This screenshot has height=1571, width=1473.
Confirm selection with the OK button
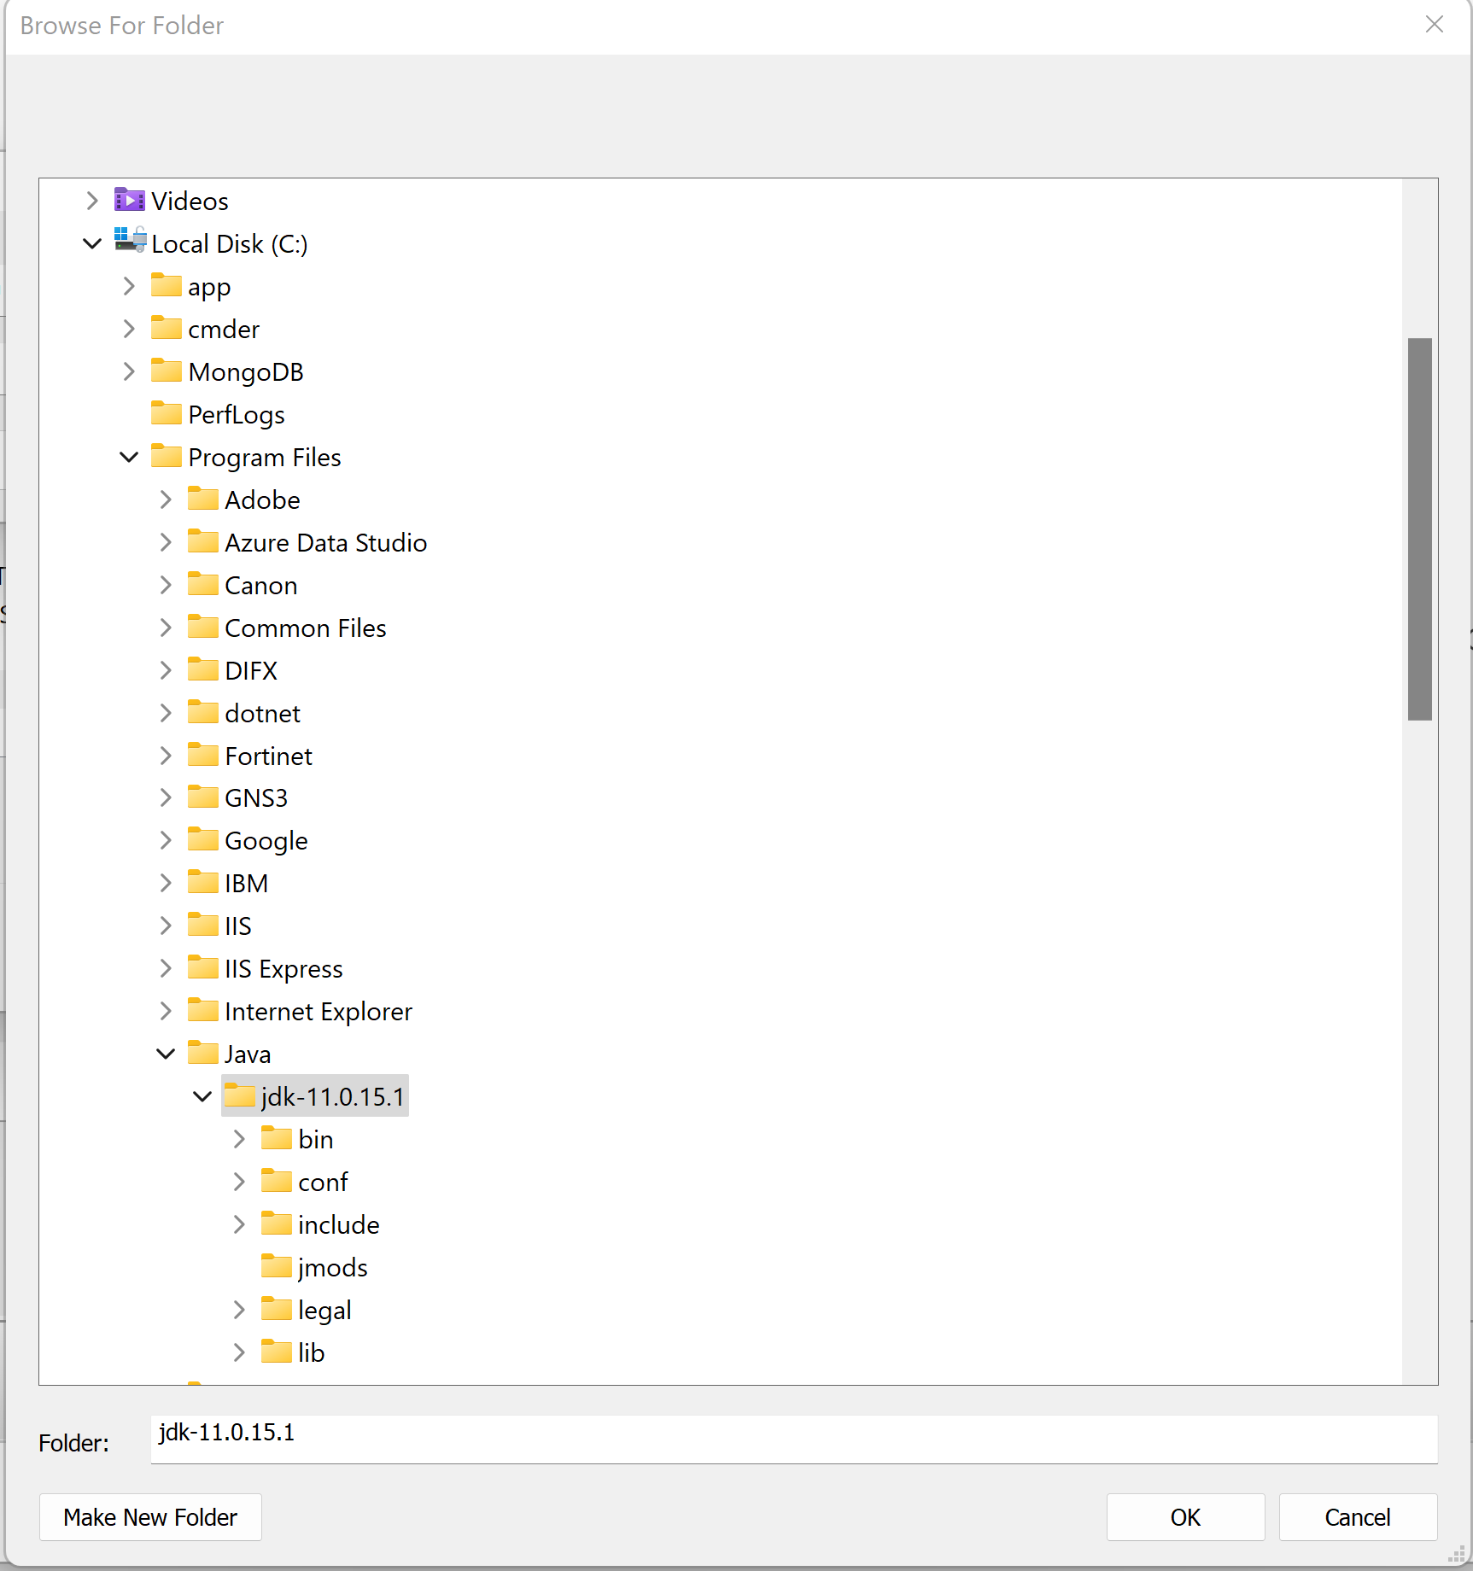(1184, 1517)
